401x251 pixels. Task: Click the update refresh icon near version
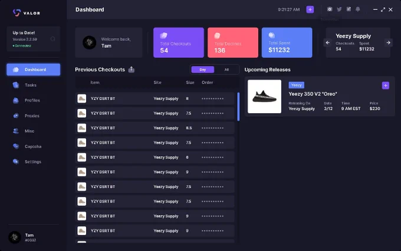point(52,39)
